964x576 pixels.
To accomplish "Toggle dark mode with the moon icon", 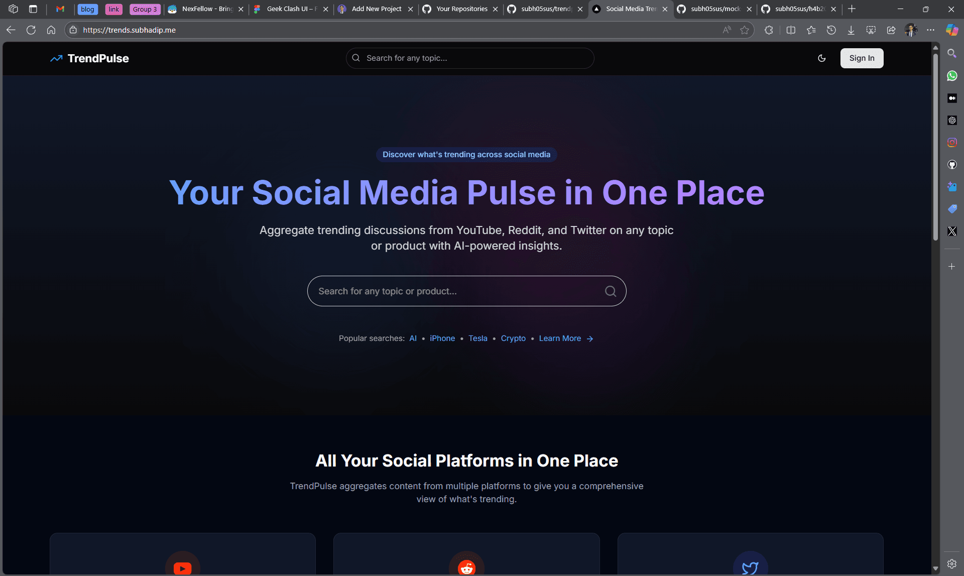I will point(821,58).
